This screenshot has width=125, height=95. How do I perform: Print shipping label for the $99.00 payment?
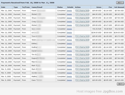click(x=82, y=25)
